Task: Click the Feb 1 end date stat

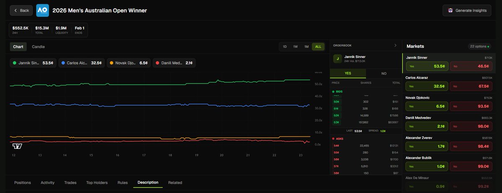Action: tap(79, 30)
